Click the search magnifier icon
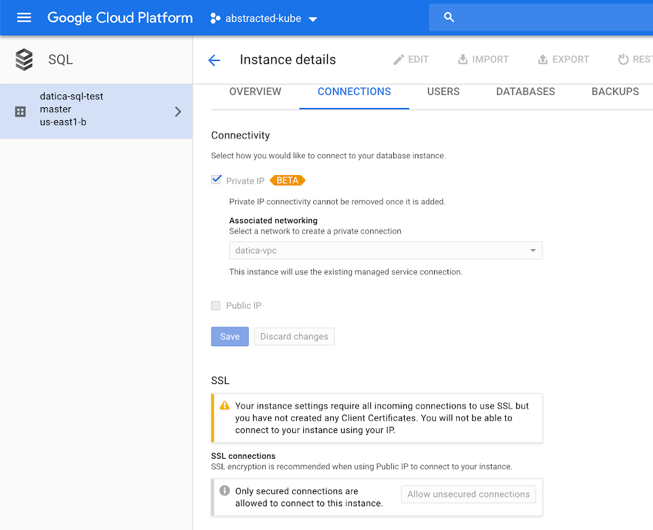 [x=448, y=17]
